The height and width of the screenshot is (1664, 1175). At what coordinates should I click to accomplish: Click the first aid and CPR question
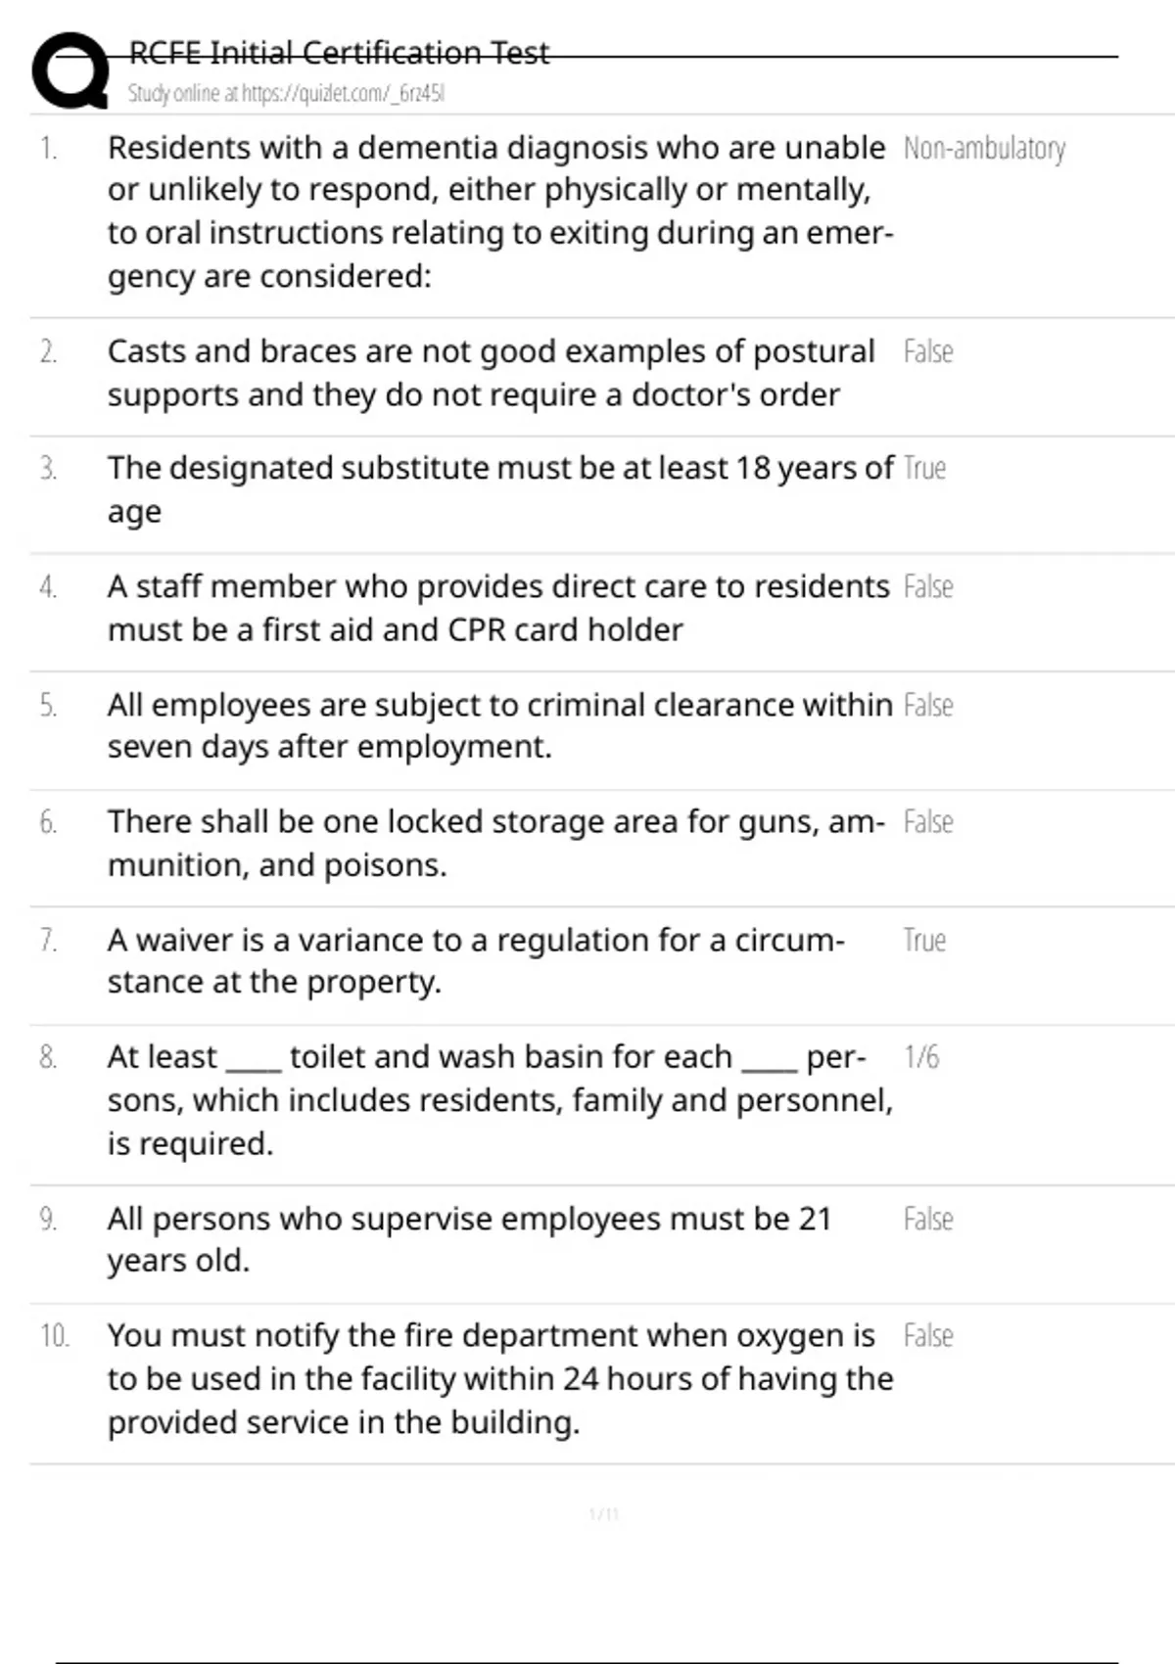[x=497, y=607]
